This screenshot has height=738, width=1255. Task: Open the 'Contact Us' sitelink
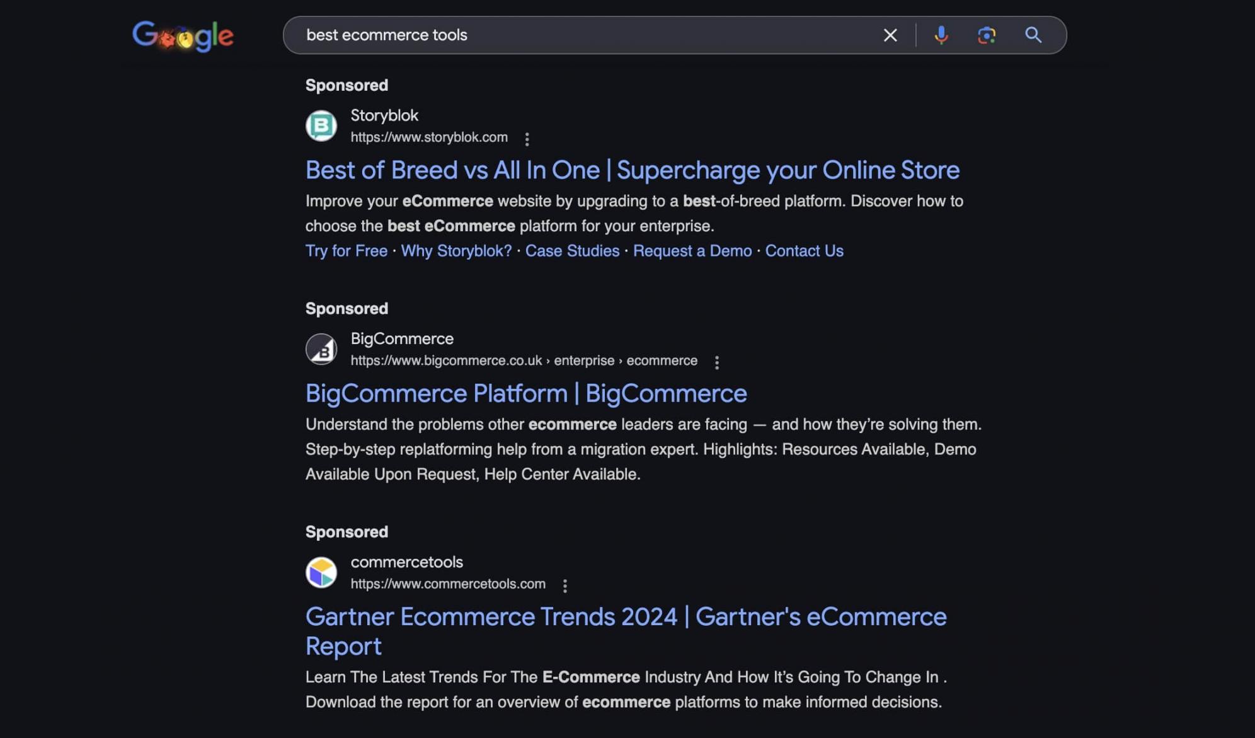pos(804,251)
